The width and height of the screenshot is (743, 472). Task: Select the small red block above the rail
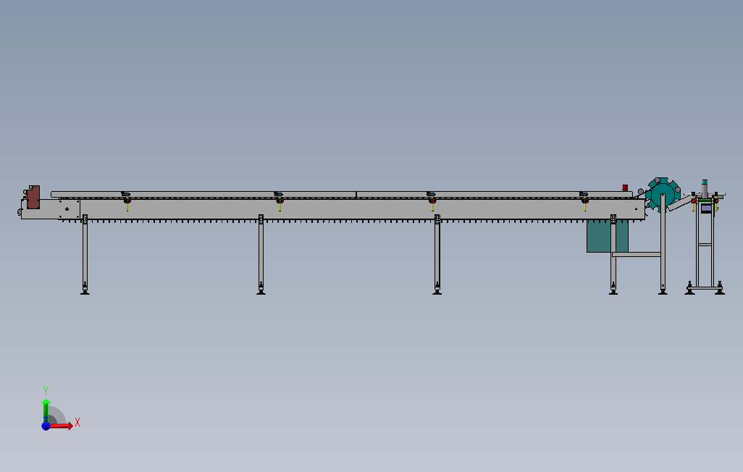[x=625, y=187]
